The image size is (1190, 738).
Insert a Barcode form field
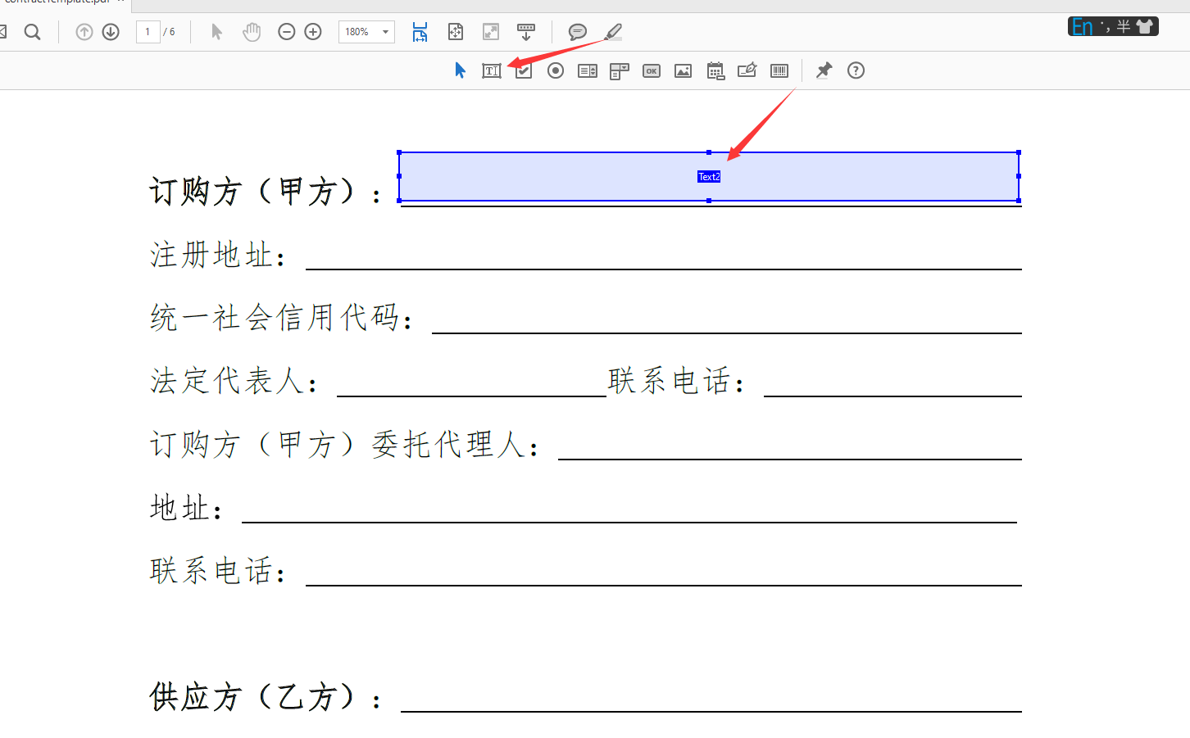click(779, 70)
